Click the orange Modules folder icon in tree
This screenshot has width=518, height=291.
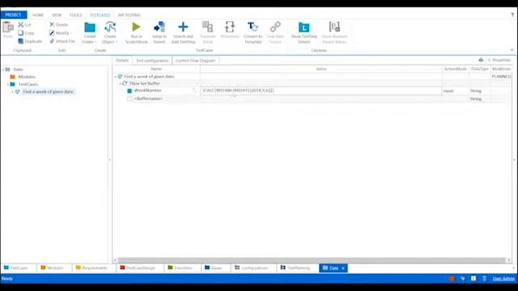pos(13,77)
